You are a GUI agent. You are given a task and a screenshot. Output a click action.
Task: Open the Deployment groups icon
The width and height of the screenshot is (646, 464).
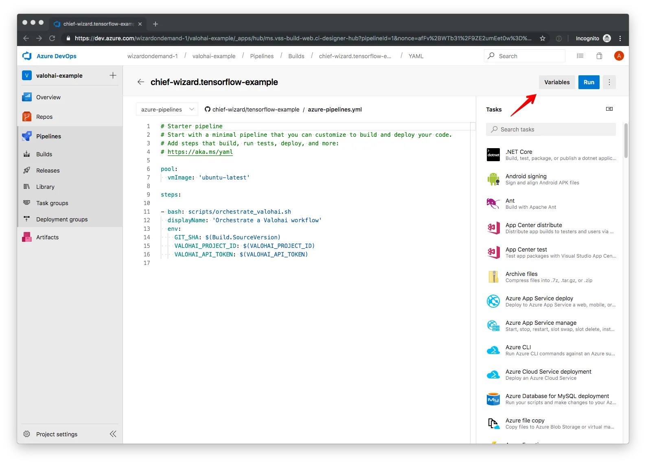click(x=27, y=219)
